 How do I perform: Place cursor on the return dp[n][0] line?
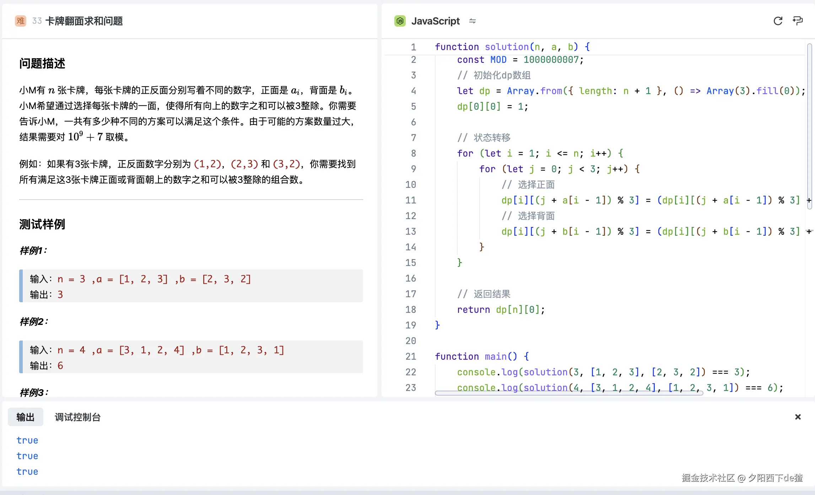[x=501, y=310]
